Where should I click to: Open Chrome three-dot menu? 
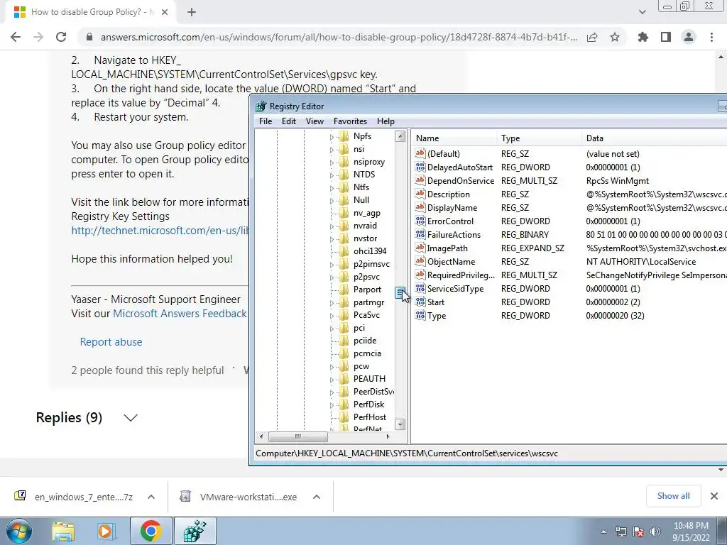(x=711, y=37)
